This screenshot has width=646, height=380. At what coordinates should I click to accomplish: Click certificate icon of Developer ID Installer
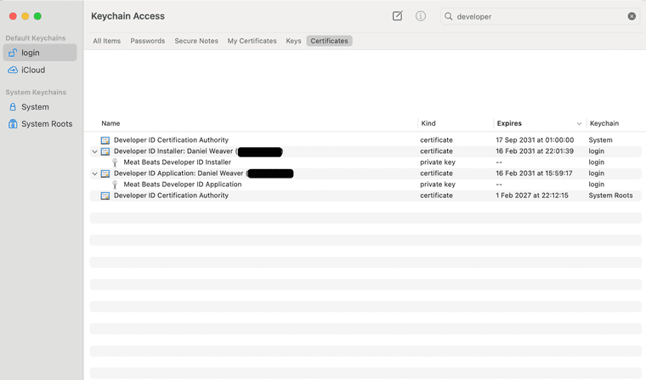click(105, 151)
